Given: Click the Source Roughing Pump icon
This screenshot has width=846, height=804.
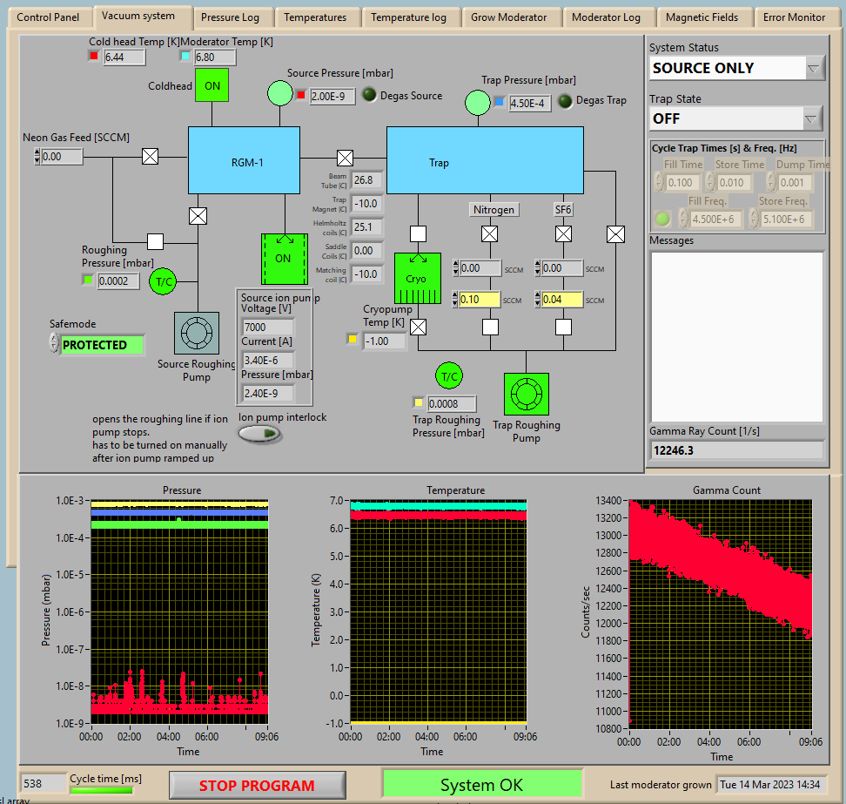Looking at the screenshot, I should click(197, 334).
